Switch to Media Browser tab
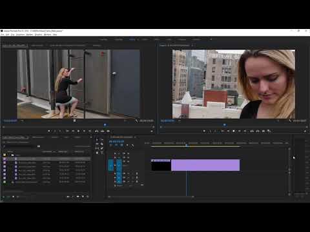310x232 pixels. (x=38, y=137)
